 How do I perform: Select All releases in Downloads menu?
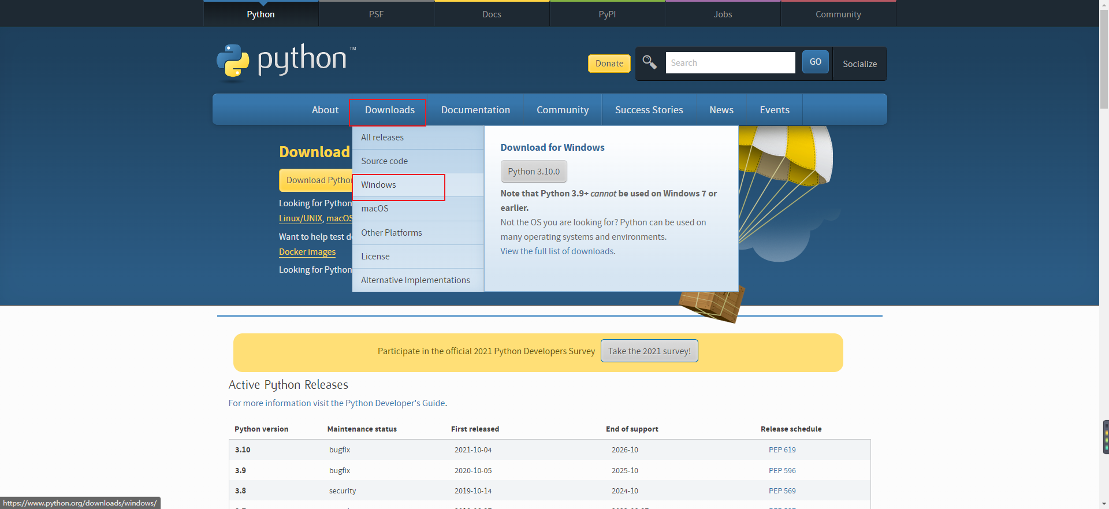[x=418, y=138]
